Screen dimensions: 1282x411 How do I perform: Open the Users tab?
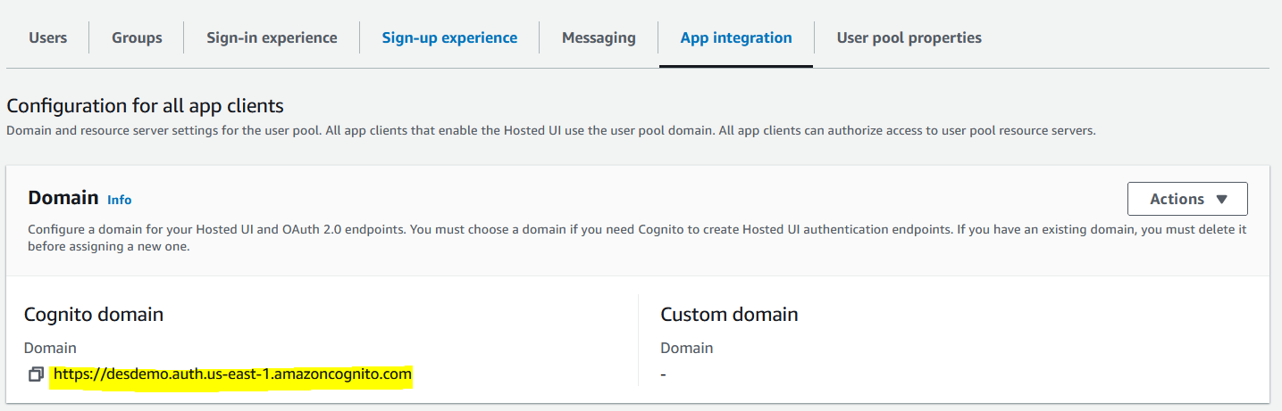(x=48, y=37)
